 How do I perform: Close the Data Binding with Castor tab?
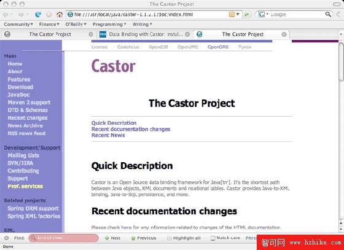tap(187, 34)
